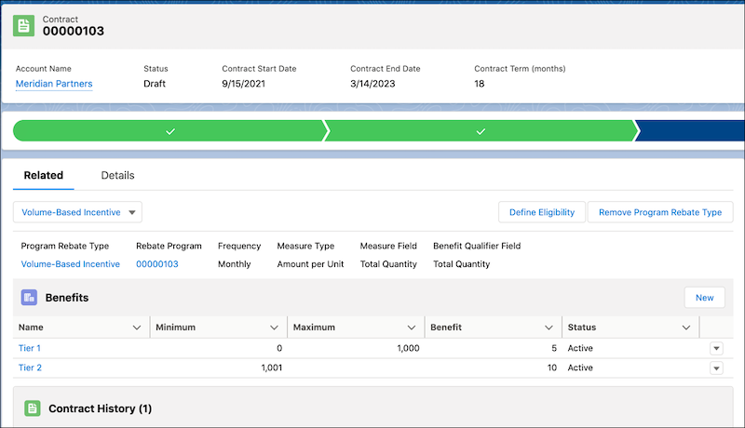Click the Define Eligibility button
Viewport: 745px width, 428px height.
542,212
